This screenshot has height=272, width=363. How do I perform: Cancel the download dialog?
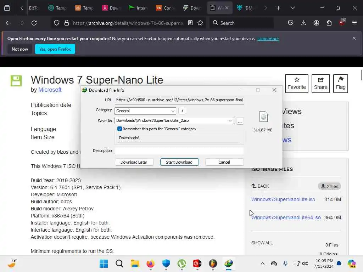click(x=224, y=162)
